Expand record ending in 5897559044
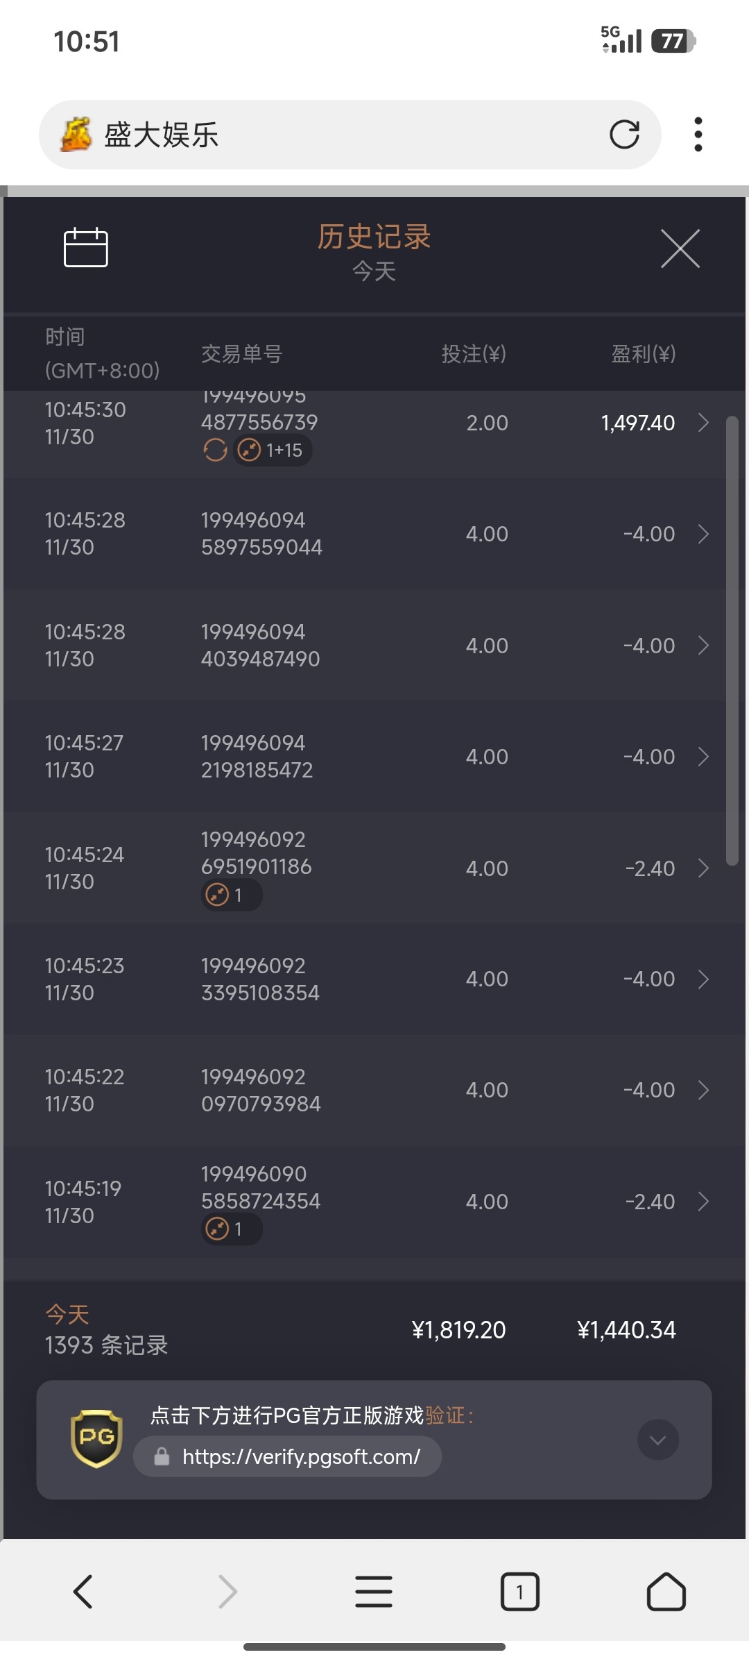 (703, 534)
